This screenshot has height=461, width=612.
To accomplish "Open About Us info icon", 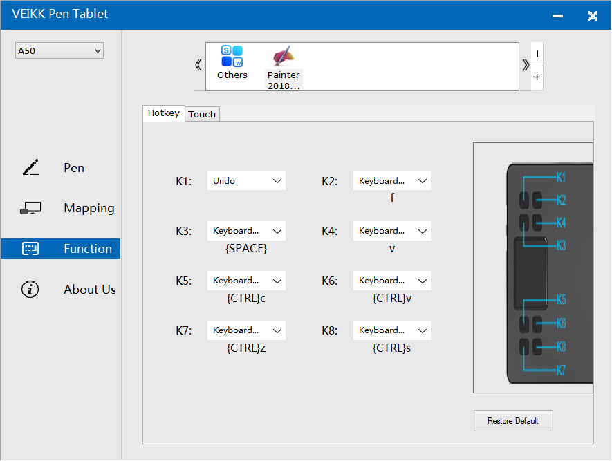I will pos(30,290).
